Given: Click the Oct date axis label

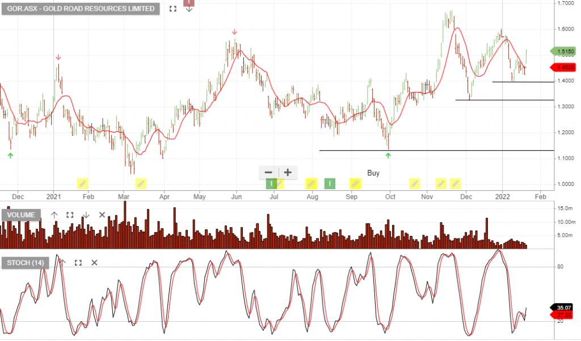Looking at the screenshot, I should (390, 197).
